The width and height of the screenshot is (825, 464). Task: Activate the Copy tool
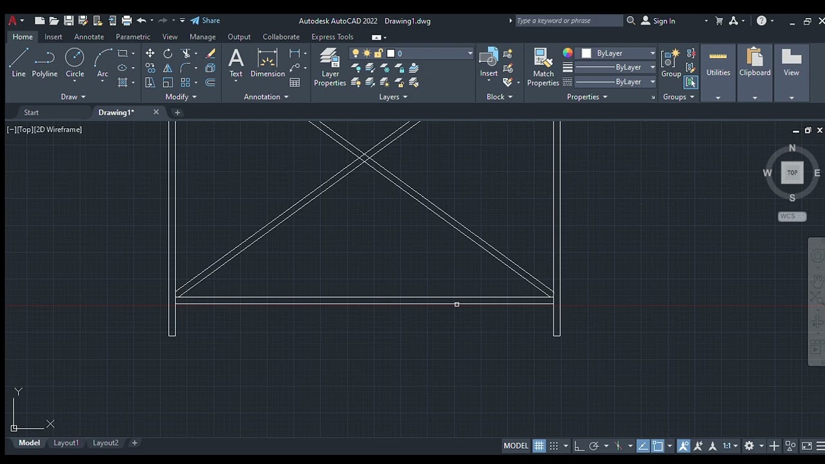pyautogui.click(x=150, y=68)
